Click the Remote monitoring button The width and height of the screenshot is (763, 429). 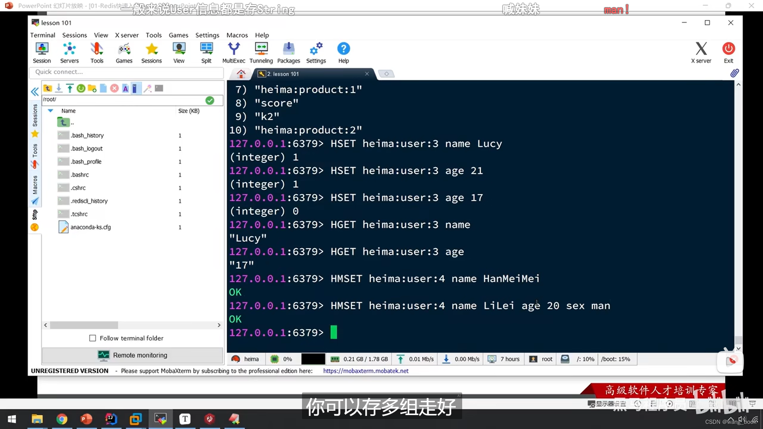[x=133, y=355]
